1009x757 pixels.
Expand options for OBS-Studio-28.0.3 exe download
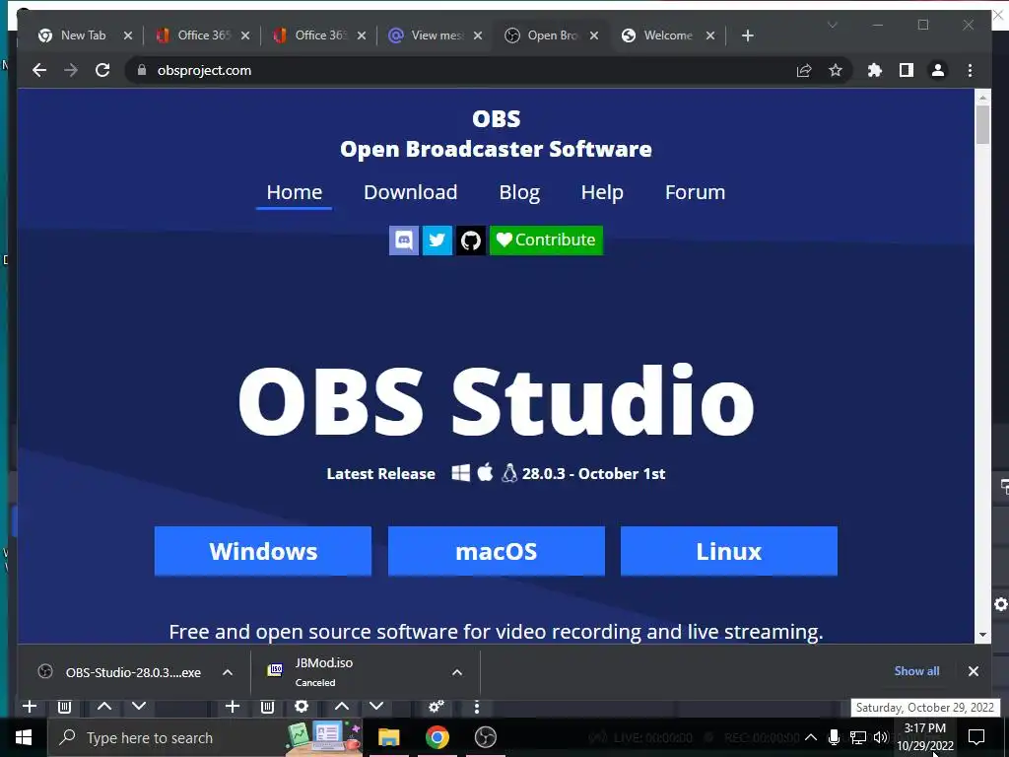point(228,672)
